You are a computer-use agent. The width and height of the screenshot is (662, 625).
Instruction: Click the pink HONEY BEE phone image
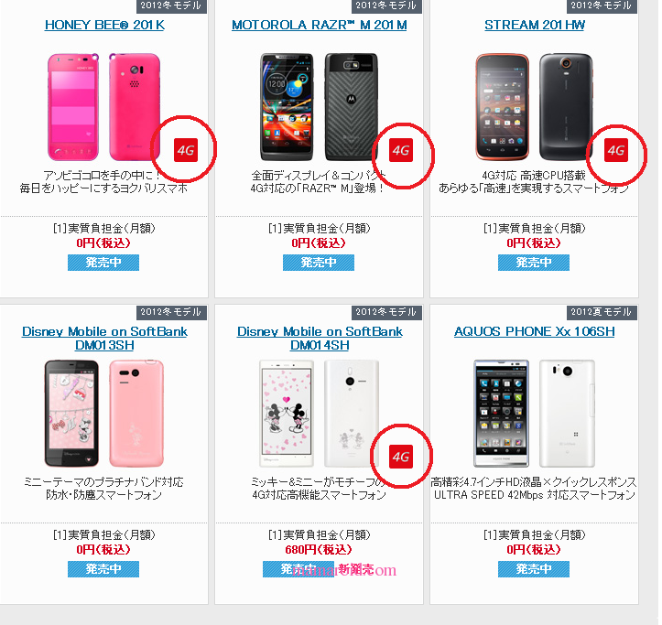point(104,107)
